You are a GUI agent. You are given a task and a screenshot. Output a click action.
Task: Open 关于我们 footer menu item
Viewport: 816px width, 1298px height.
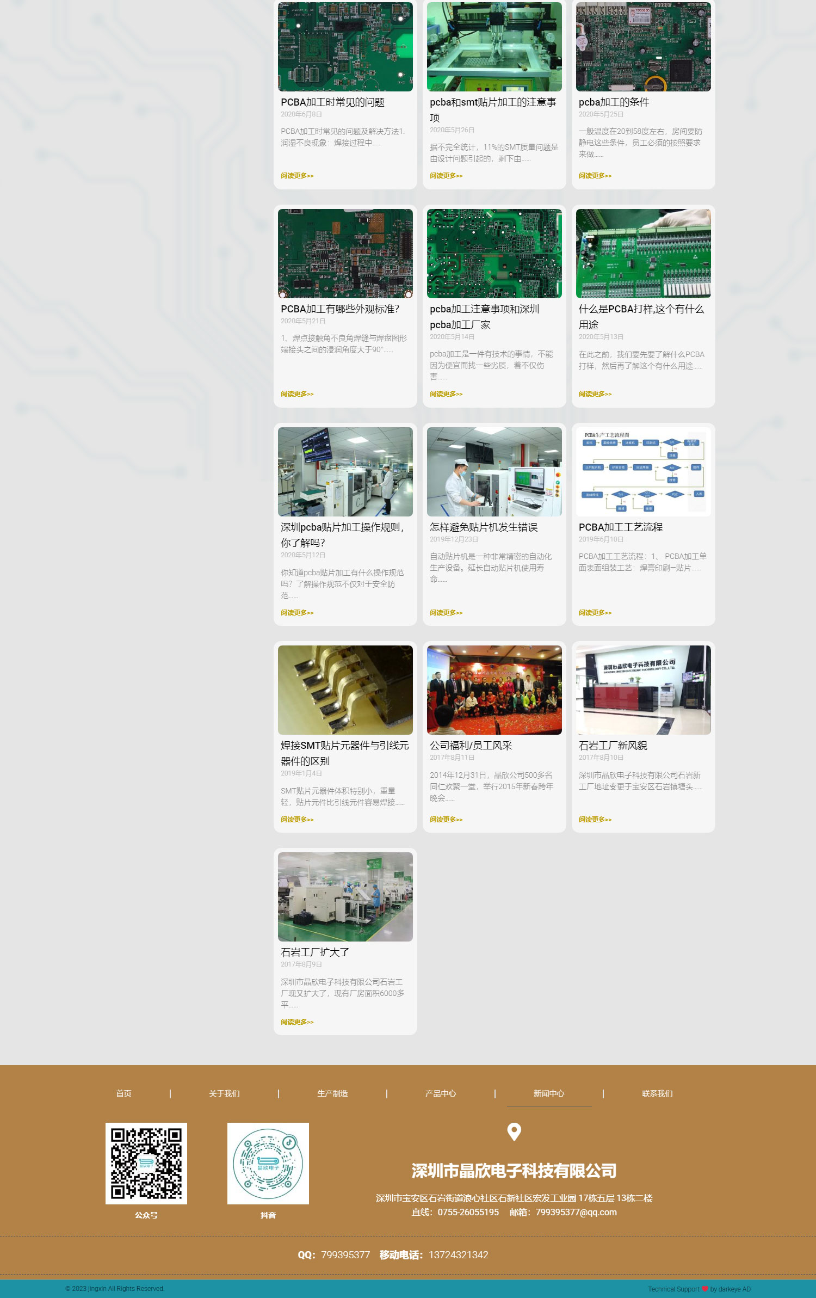(224, 1093)
